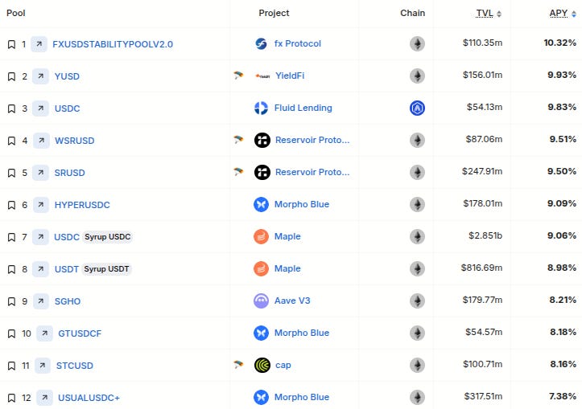Open the Fluid Lending project page

[x=303, y=108]
